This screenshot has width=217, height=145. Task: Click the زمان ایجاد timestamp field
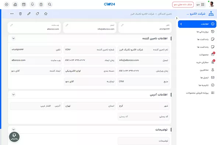[x=90, y=60]
